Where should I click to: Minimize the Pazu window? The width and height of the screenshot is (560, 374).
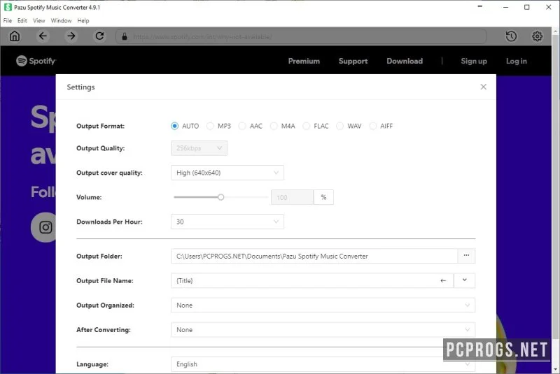tap(505, 7)
